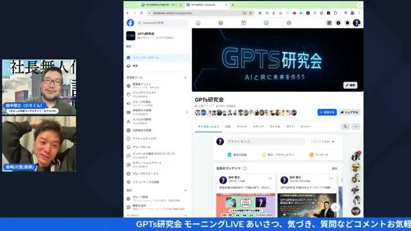The image size is (411, 231).
Task: Click the first contact avatar with red badge
Action: (x=356, y=157)
